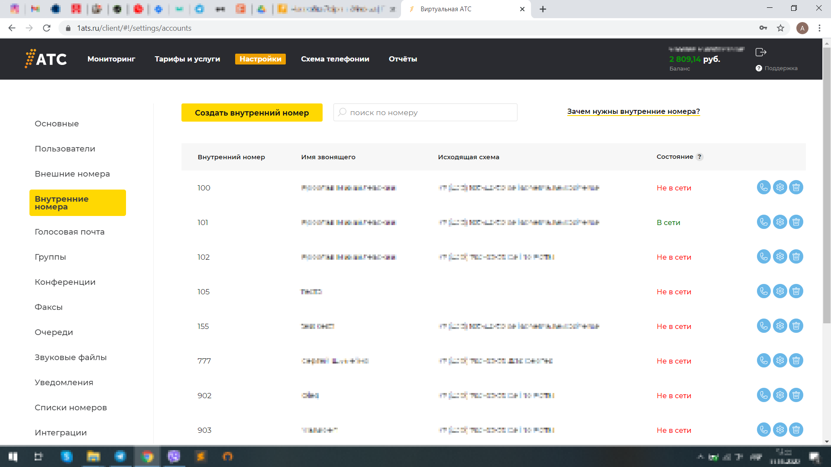Open link Зачем нужны внутренние номера?
This screenshot has height=467, width=831.
coord(633,112)
